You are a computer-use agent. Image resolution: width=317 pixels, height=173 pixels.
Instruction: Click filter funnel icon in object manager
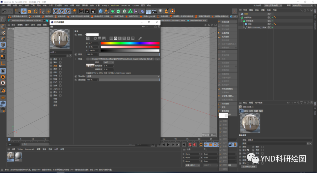[308, 10]
